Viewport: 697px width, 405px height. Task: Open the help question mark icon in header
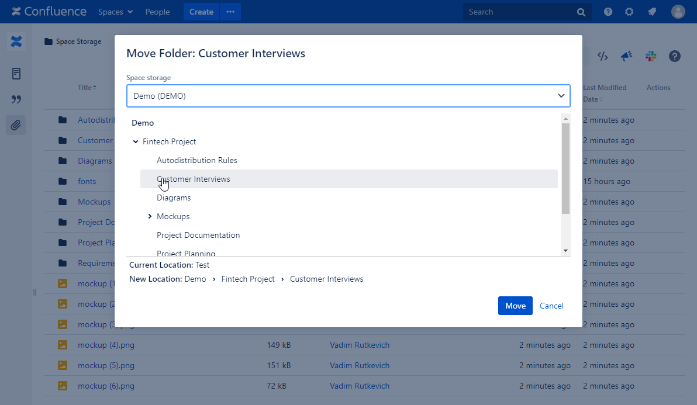click(608, 12)
